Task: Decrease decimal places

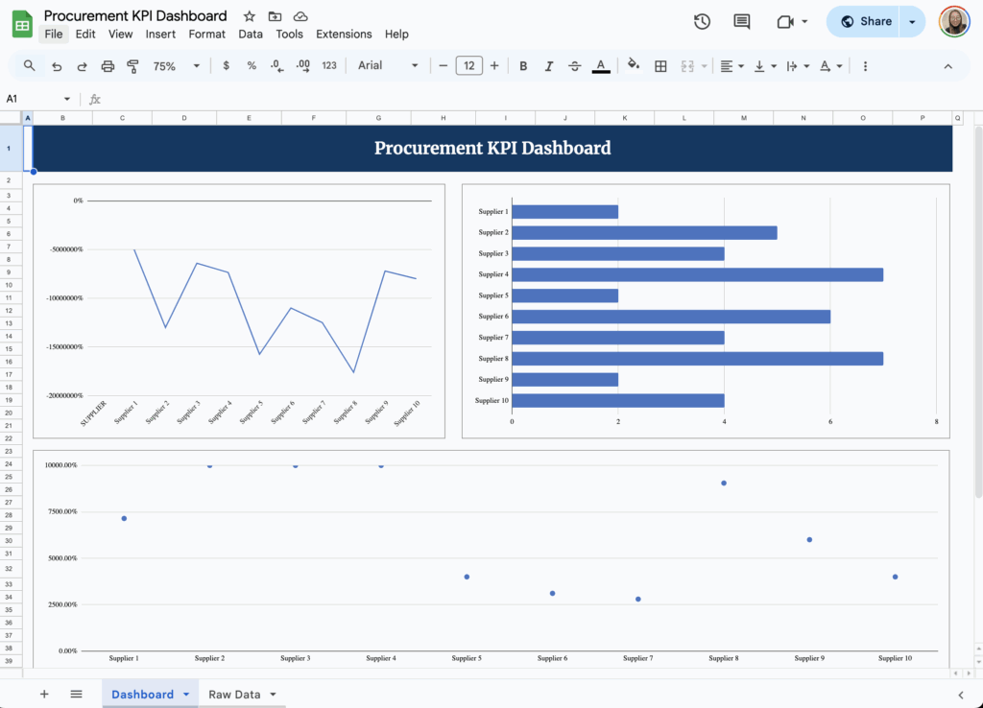Action: point(277,65)
